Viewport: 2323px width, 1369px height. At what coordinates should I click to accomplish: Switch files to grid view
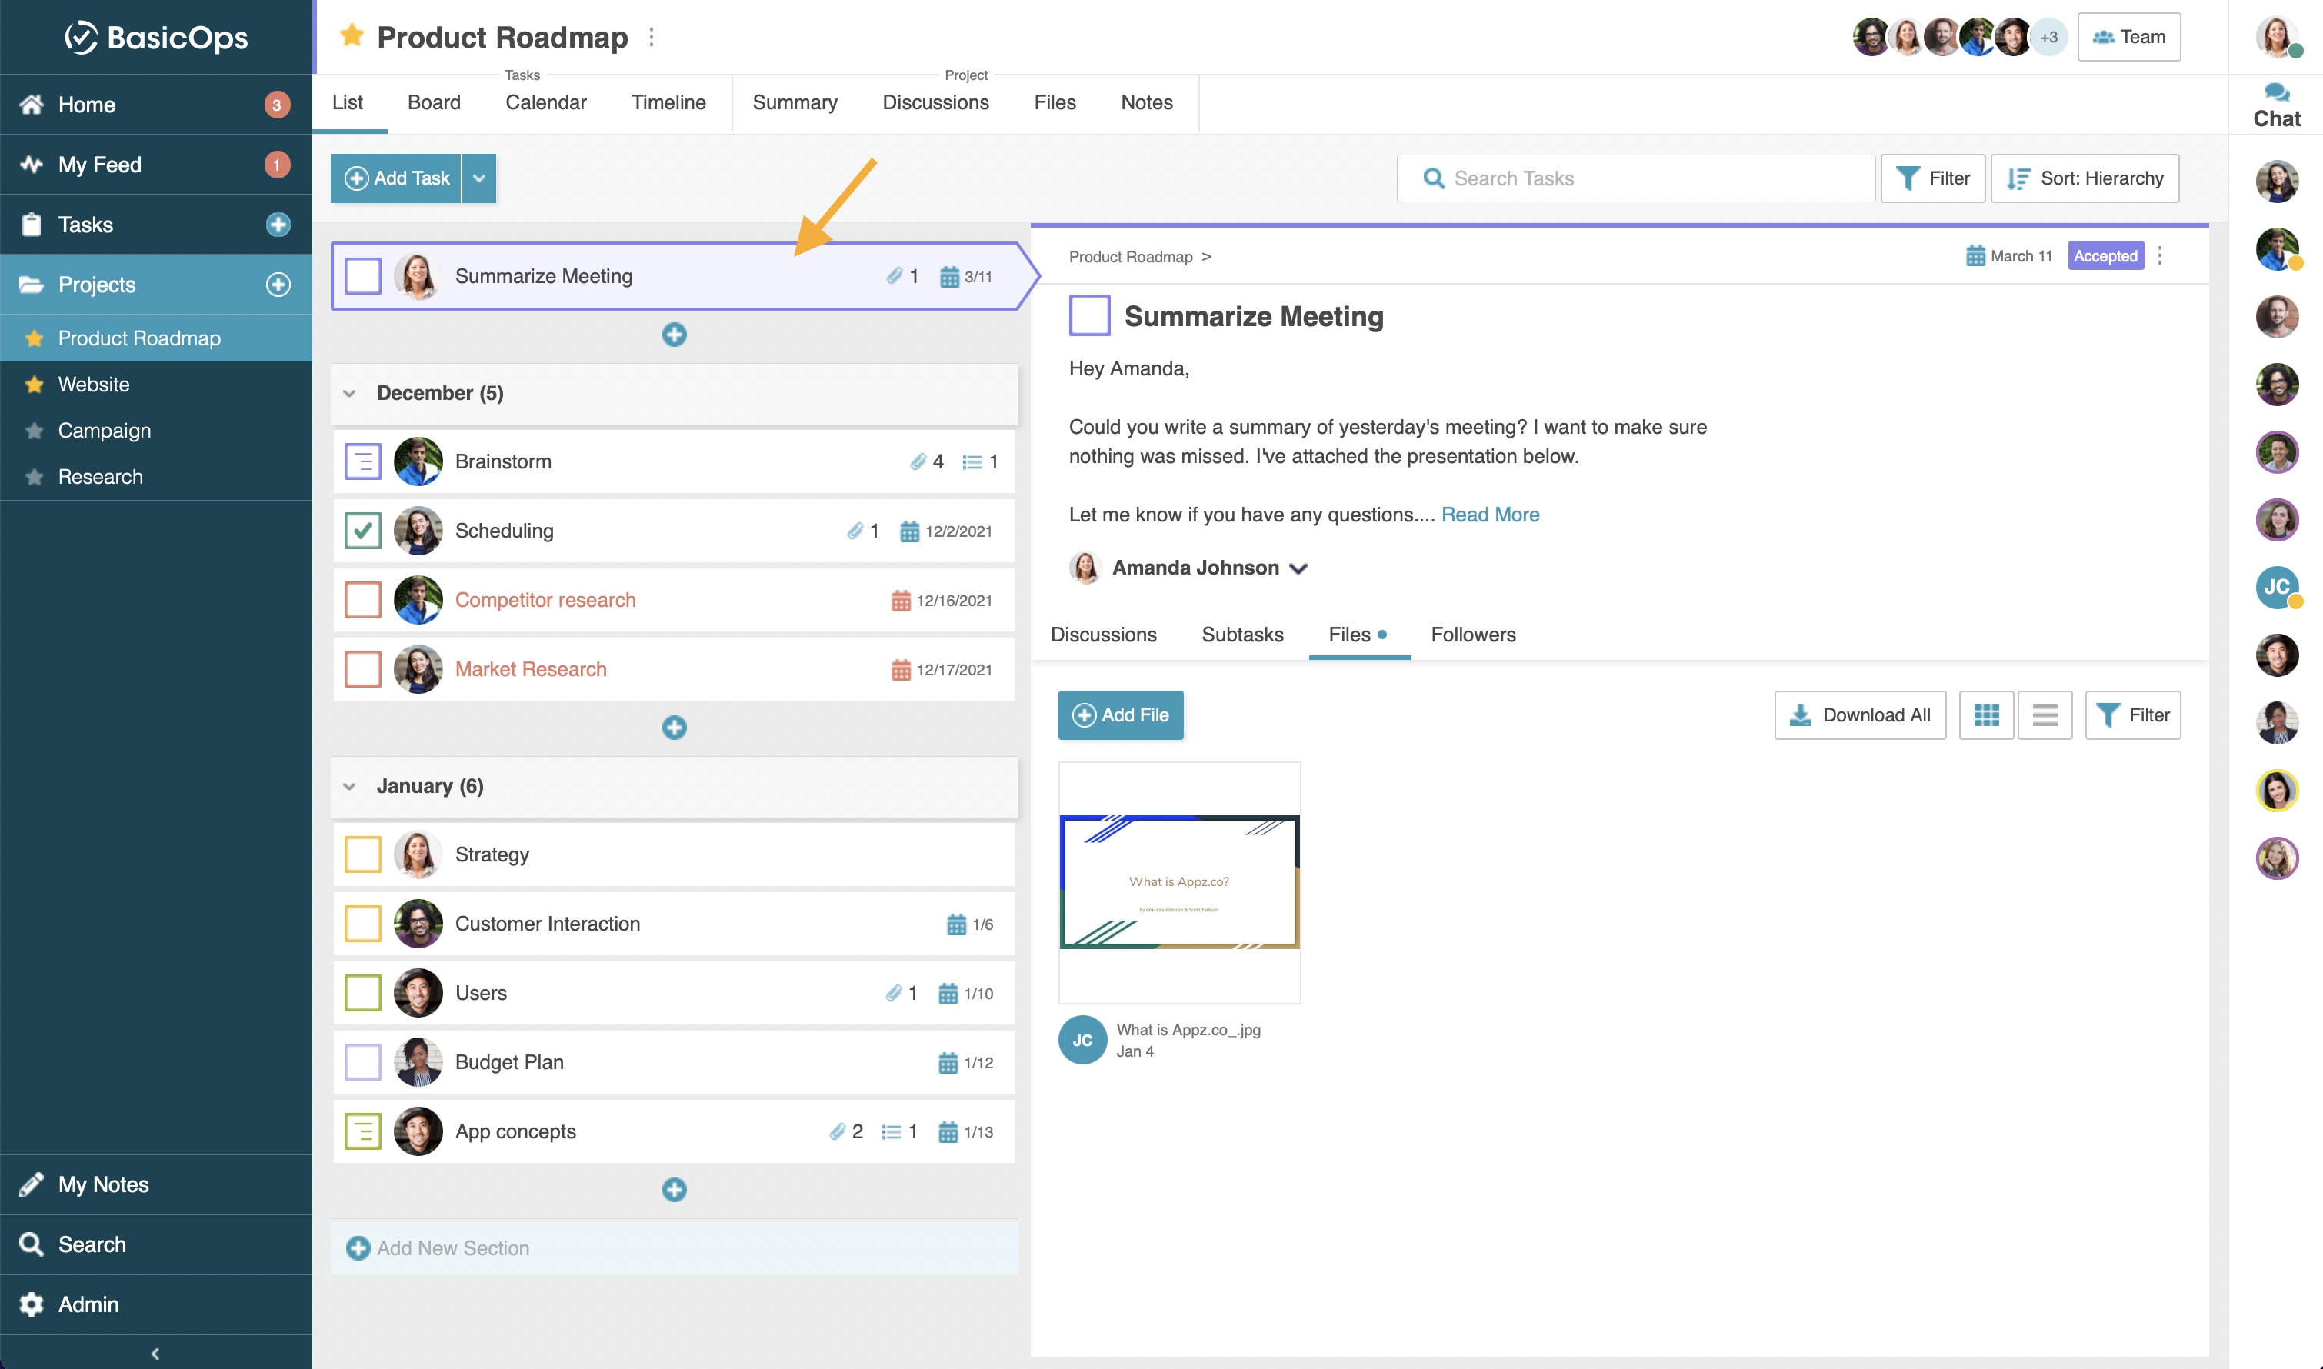pos(1985,715)
